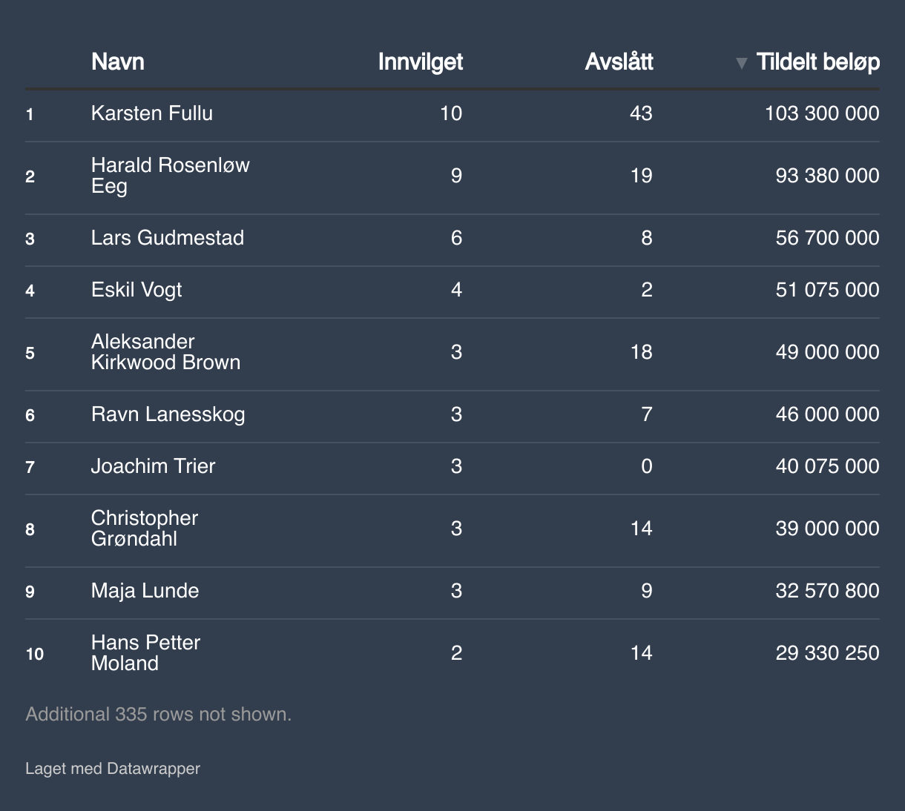Click the sort arrow beside Tildelt beløp
The height and width of the screenshot is (811, 905).
click(740, 63)
